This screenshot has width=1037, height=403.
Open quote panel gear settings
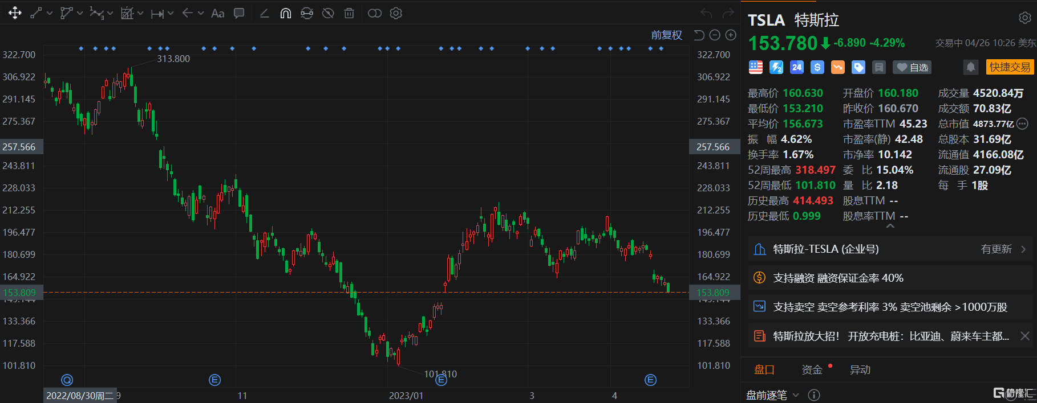point(1024,18)
